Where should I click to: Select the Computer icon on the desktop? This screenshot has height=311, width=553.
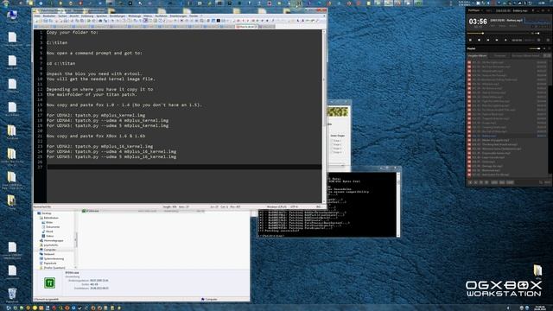click(12, 16)
